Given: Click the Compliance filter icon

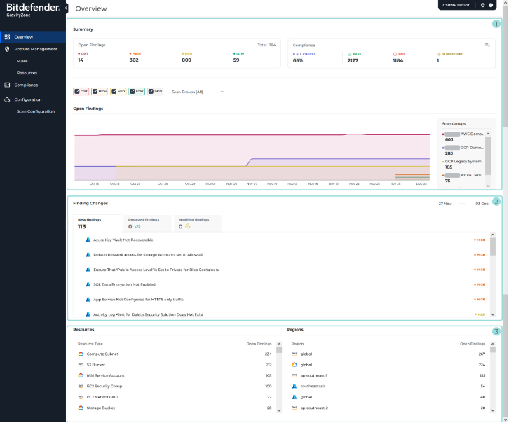Looking at the screenshot, I should pos(487,45).
